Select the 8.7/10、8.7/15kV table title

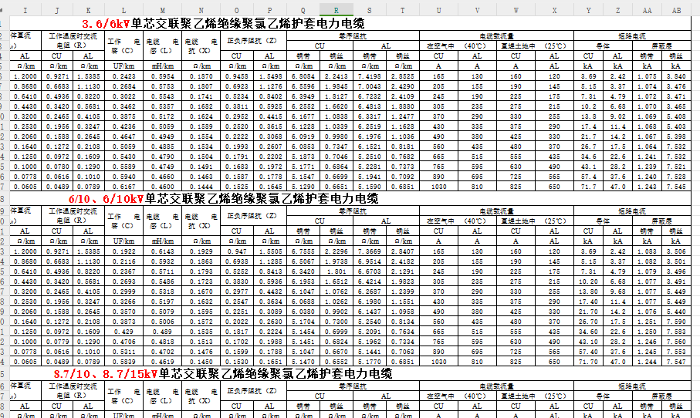point(222,374)
